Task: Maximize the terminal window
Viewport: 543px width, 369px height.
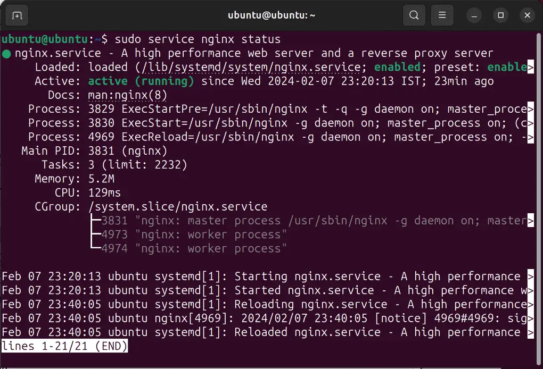Action: [501, 15]
